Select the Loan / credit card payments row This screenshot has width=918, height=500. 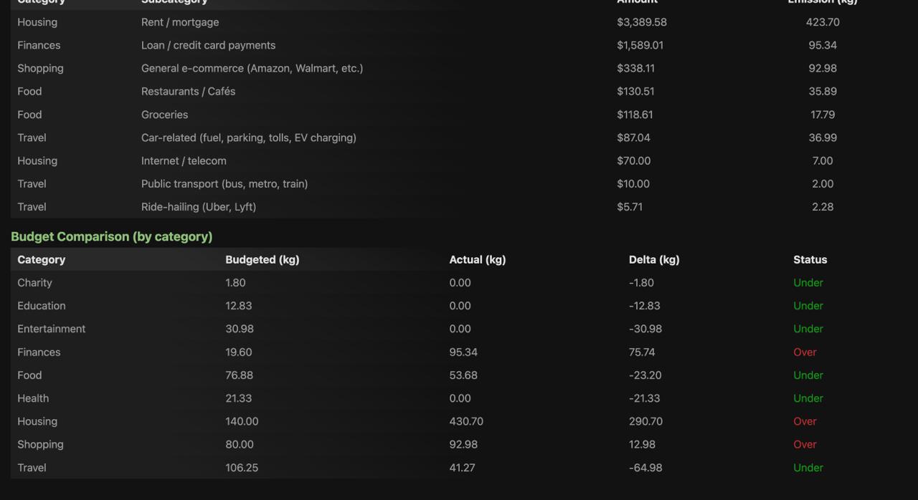(x=208, y=45)
